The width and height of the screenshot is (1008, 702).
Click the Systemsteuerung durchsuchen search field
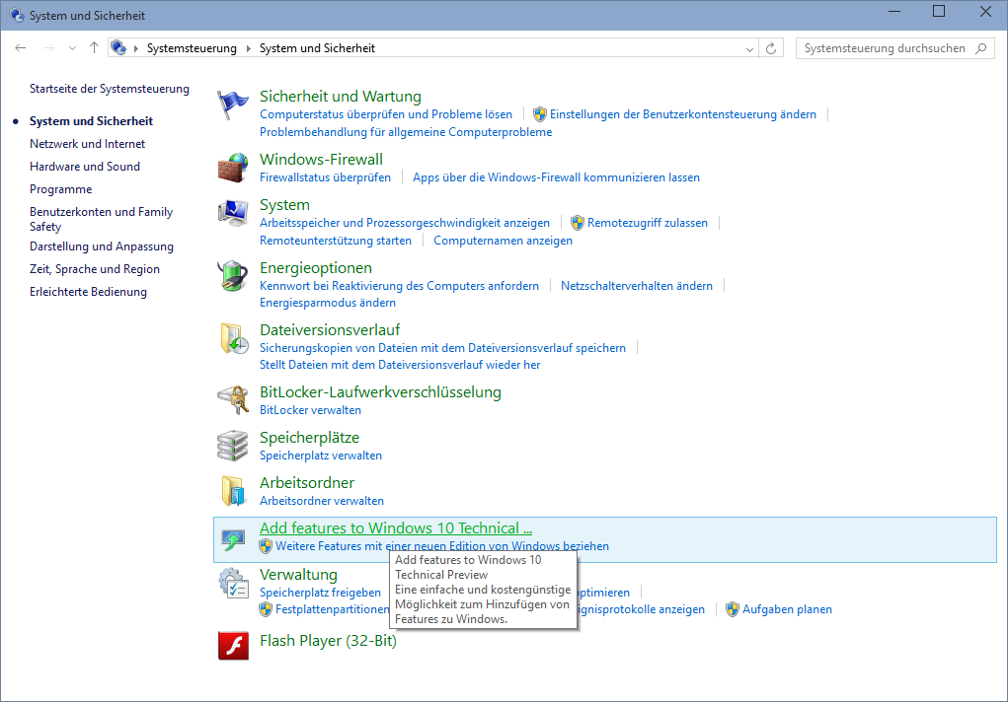click(x=894, y=48)
